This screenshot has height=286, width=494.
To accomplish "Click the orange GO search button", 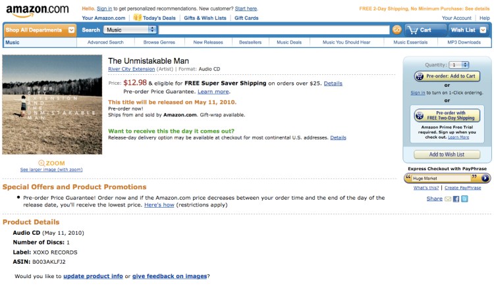I will (x=397, y=30).
